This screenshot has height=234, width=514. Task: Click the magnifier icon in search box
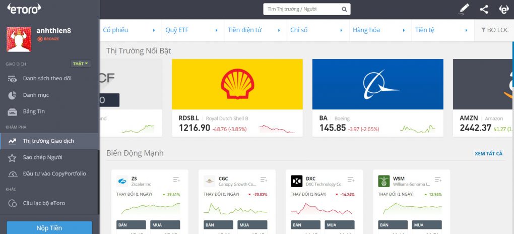coord(344,9)
